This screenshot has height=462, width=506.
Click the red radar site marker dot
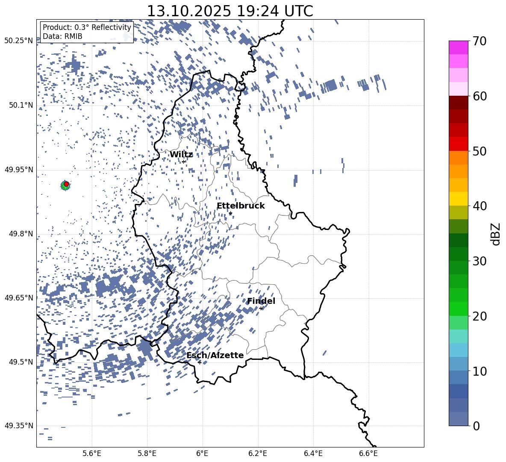(x=66, y=184)
